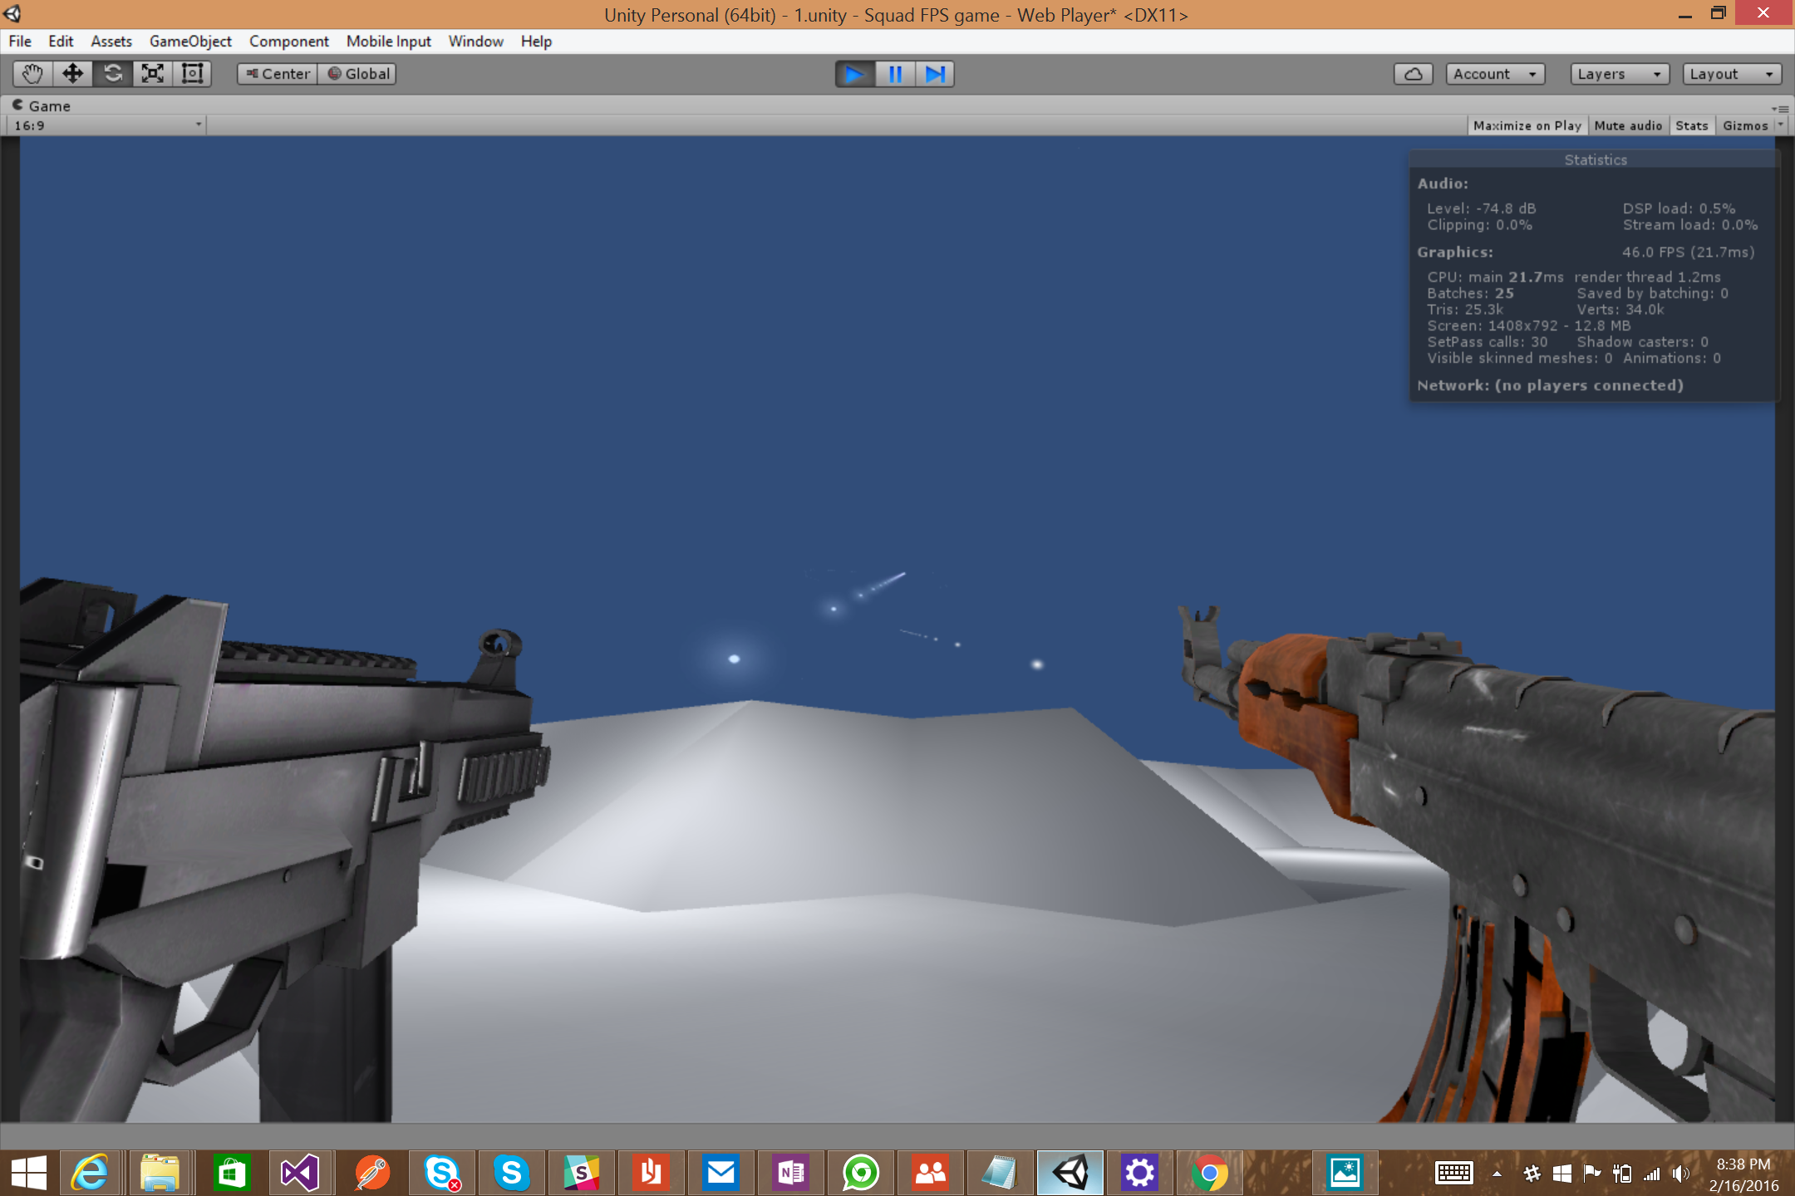
Task: Open Internet Explorer from the taskbar
Action: [x=90, y=1173]
